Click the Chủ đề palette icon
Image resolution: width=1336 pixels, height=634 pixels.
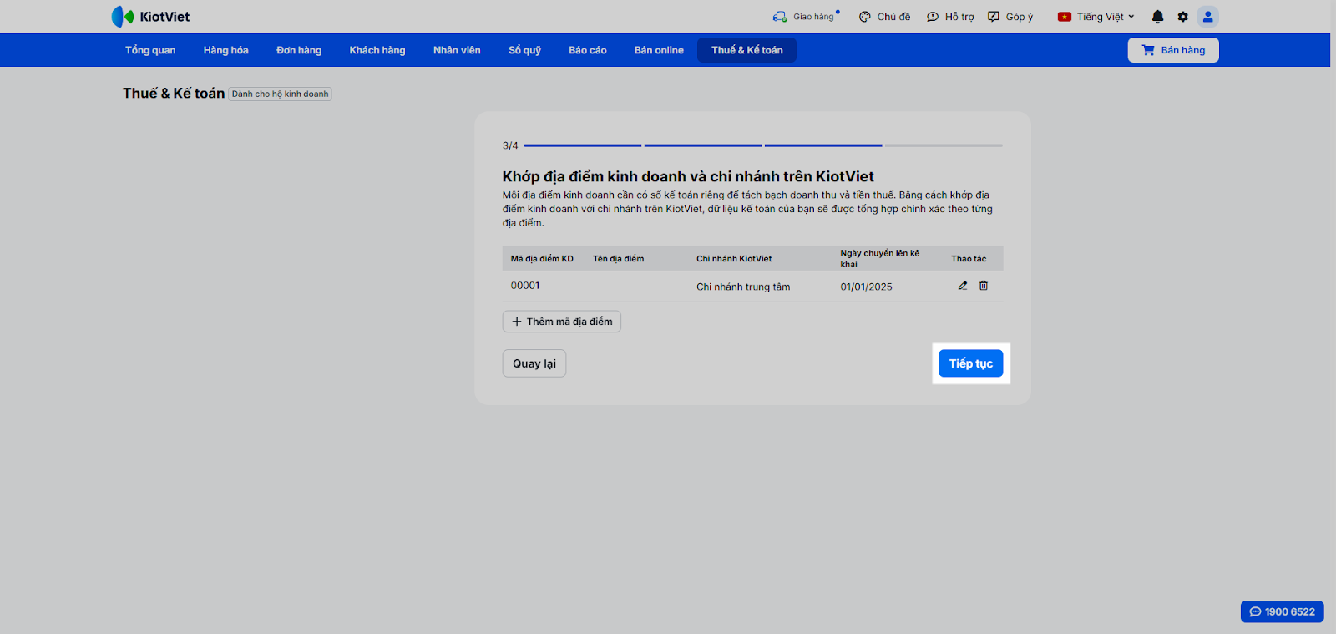pos(865,17)
